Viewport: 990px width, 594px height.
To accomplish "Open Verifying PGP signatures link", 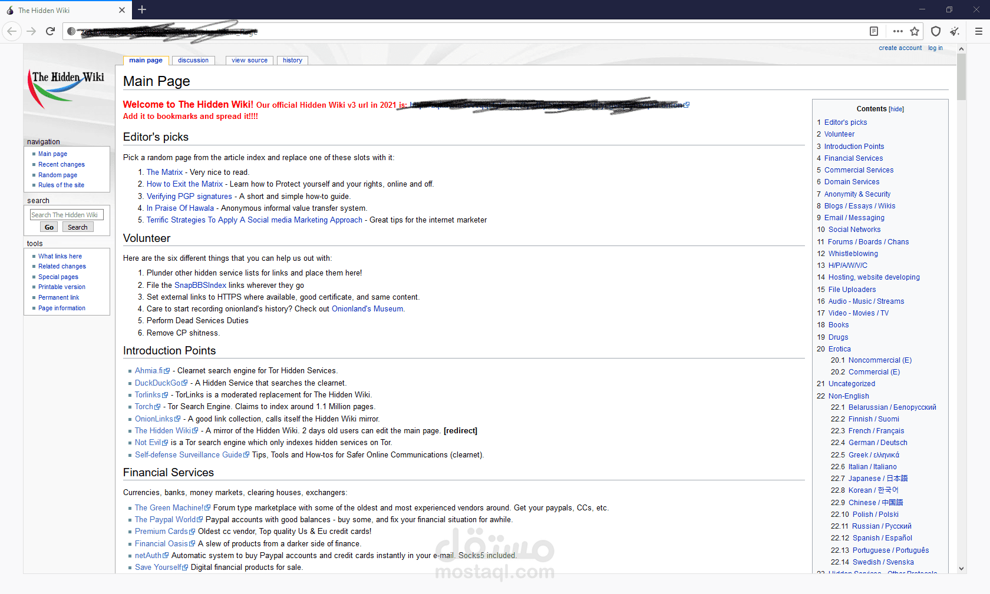I will 189,197.
